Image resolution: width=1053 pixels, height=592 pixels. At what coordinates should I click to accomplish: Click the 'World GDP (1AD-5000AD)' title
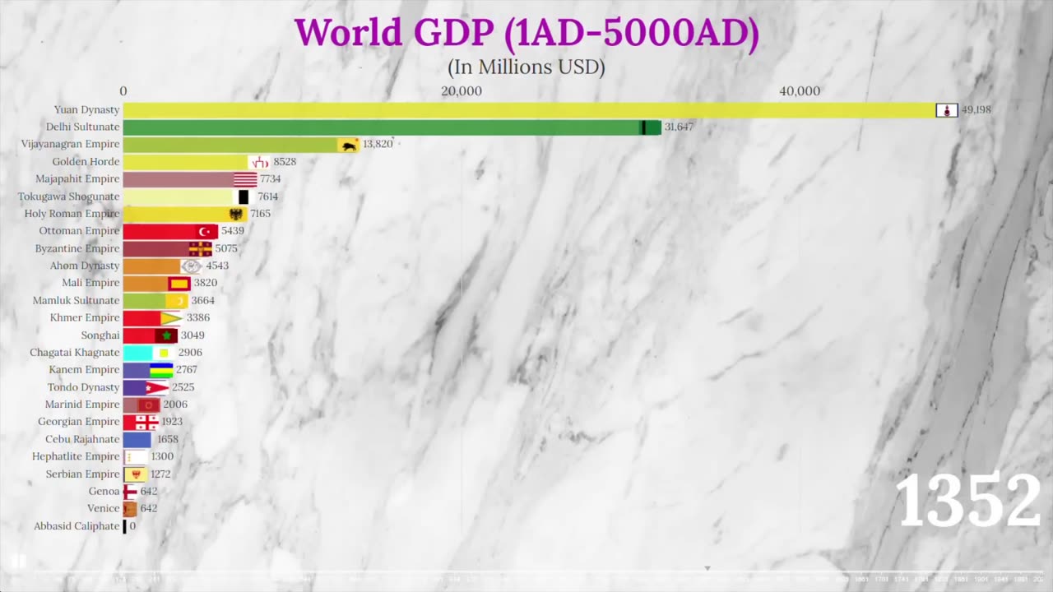[526, 32]
